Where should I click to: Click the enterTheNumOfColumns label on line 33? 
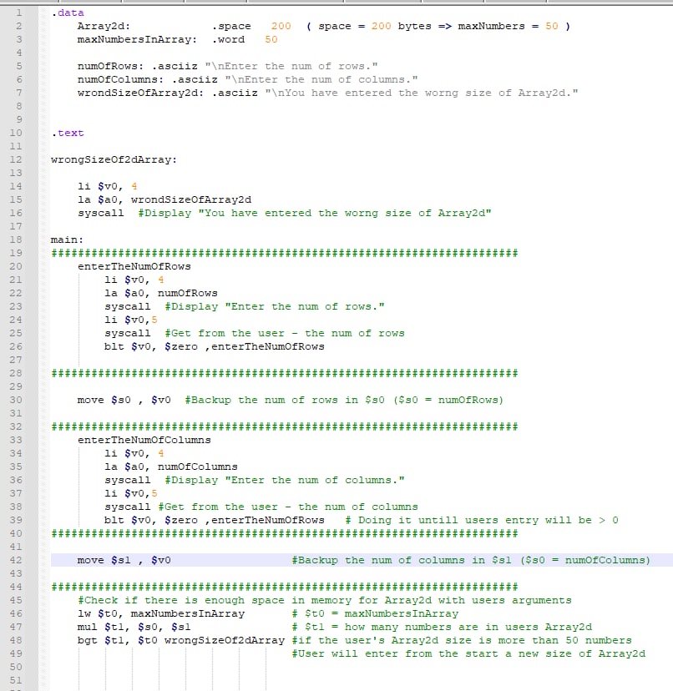144,440
